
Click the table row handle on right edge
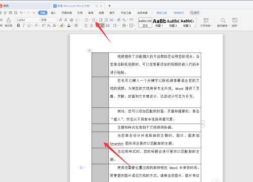[x=203, y=124]
